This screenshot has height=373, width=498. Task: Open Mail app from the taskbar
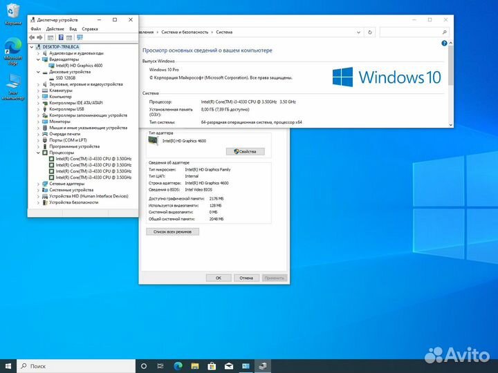pyautogui.click(x=229, y=366)
